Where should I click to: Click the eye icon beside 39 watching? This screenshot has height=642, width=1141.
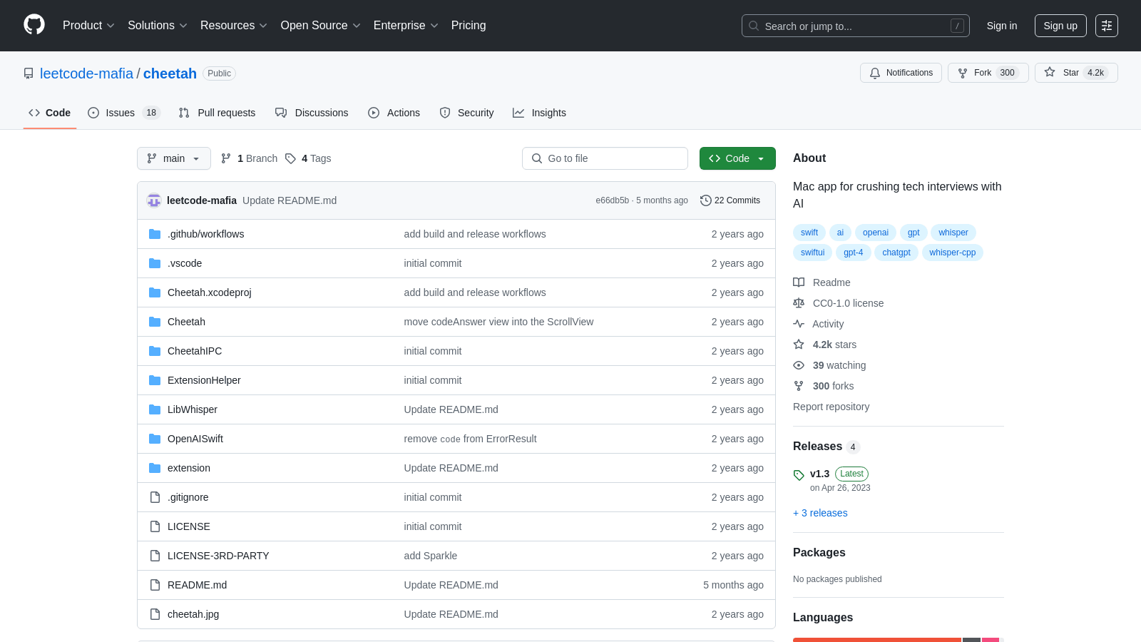coord(799,365)
